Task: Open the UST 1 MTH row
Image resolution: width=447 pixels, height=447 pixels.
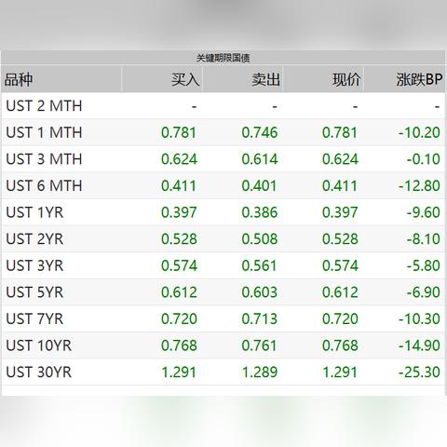Action: 223,132
